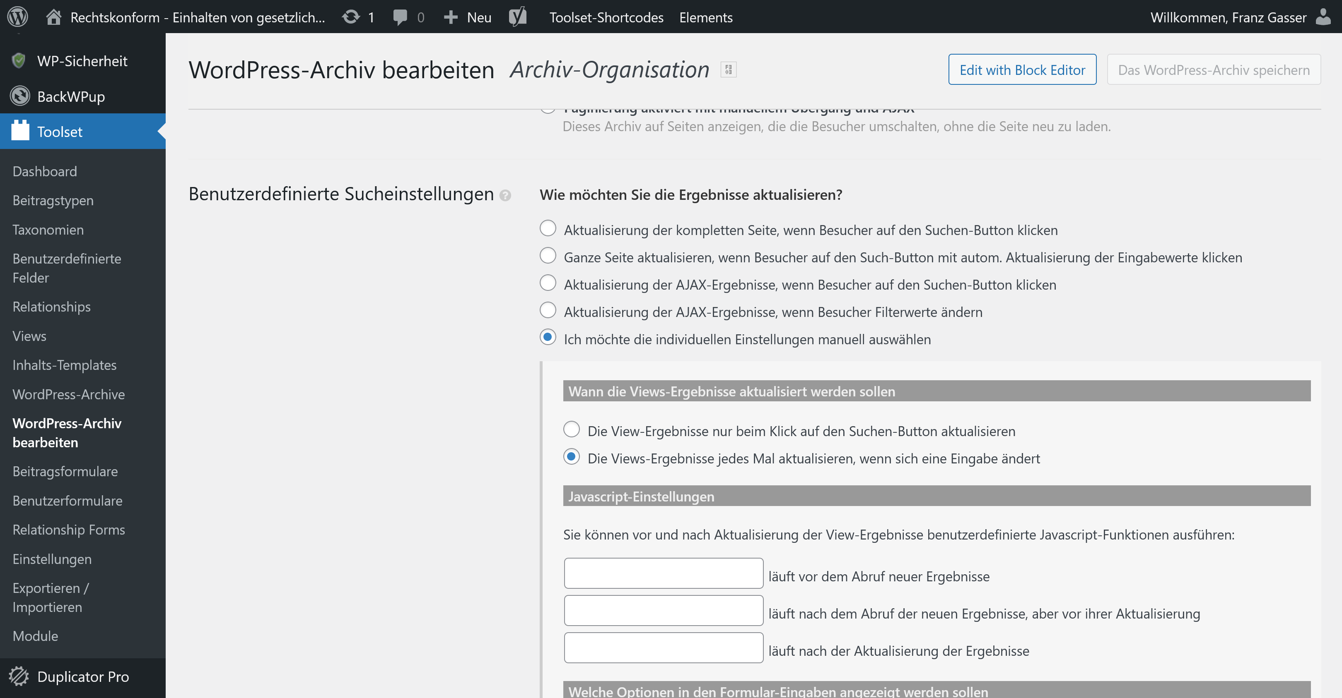Click the home site icon
The width and height of the screenshot is (1342, 698).
click(x=54, y=17)
